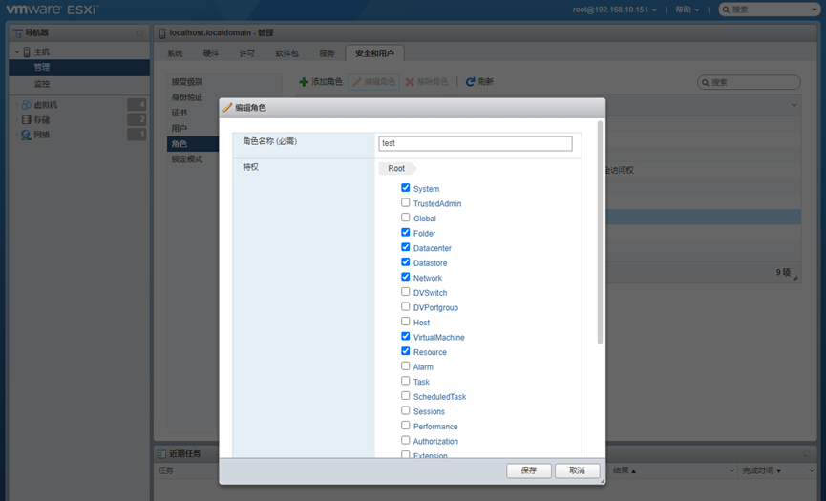The height and width of the screenshot is (501, 826).
Task: Open the 完成时间 column dropdown arrow
Action: (812, 470)
